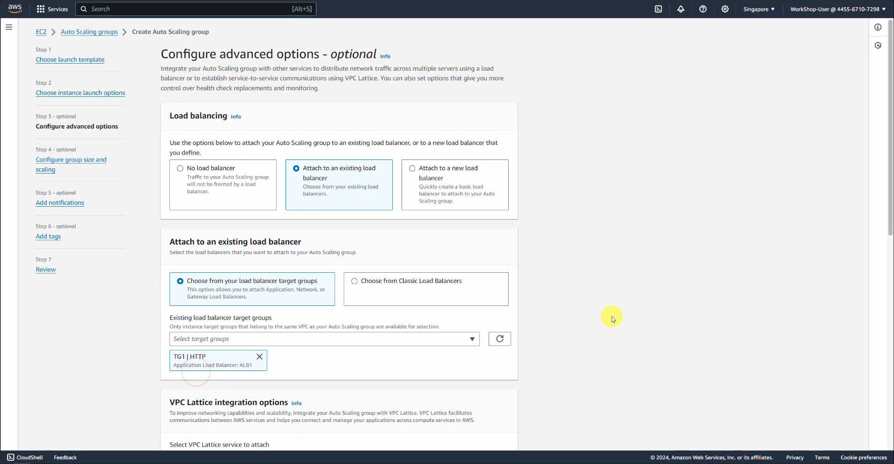894x464 pixels.
Task: Open CloudShell icon in top navigation bar
Action: (x=658, y=9)
